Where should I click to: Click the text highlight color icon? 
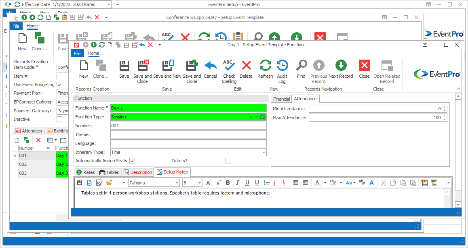(x=333, y=183)
